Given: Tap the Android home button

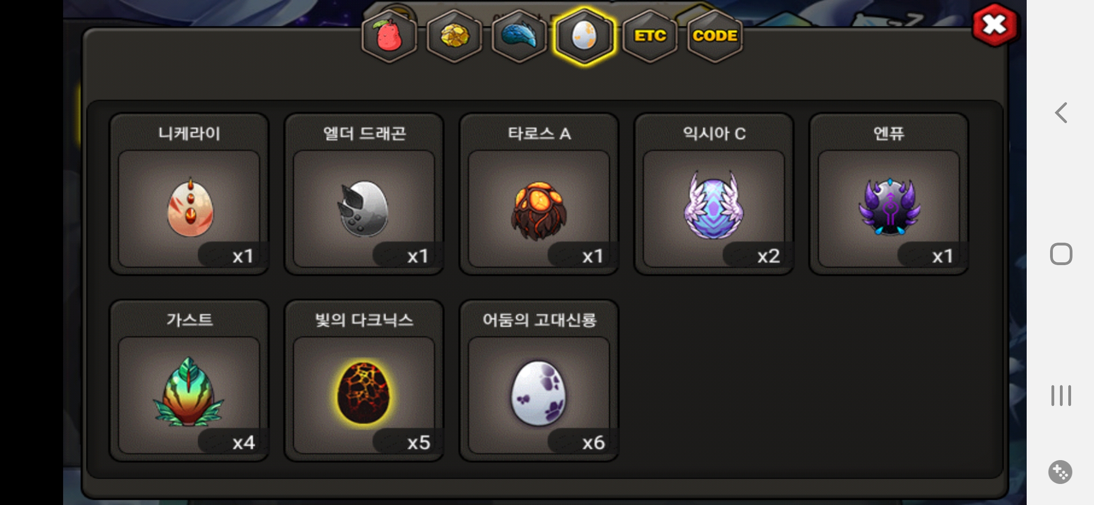Looking at the screenshot, I should pyautogui.click(x=1061, y=254).
